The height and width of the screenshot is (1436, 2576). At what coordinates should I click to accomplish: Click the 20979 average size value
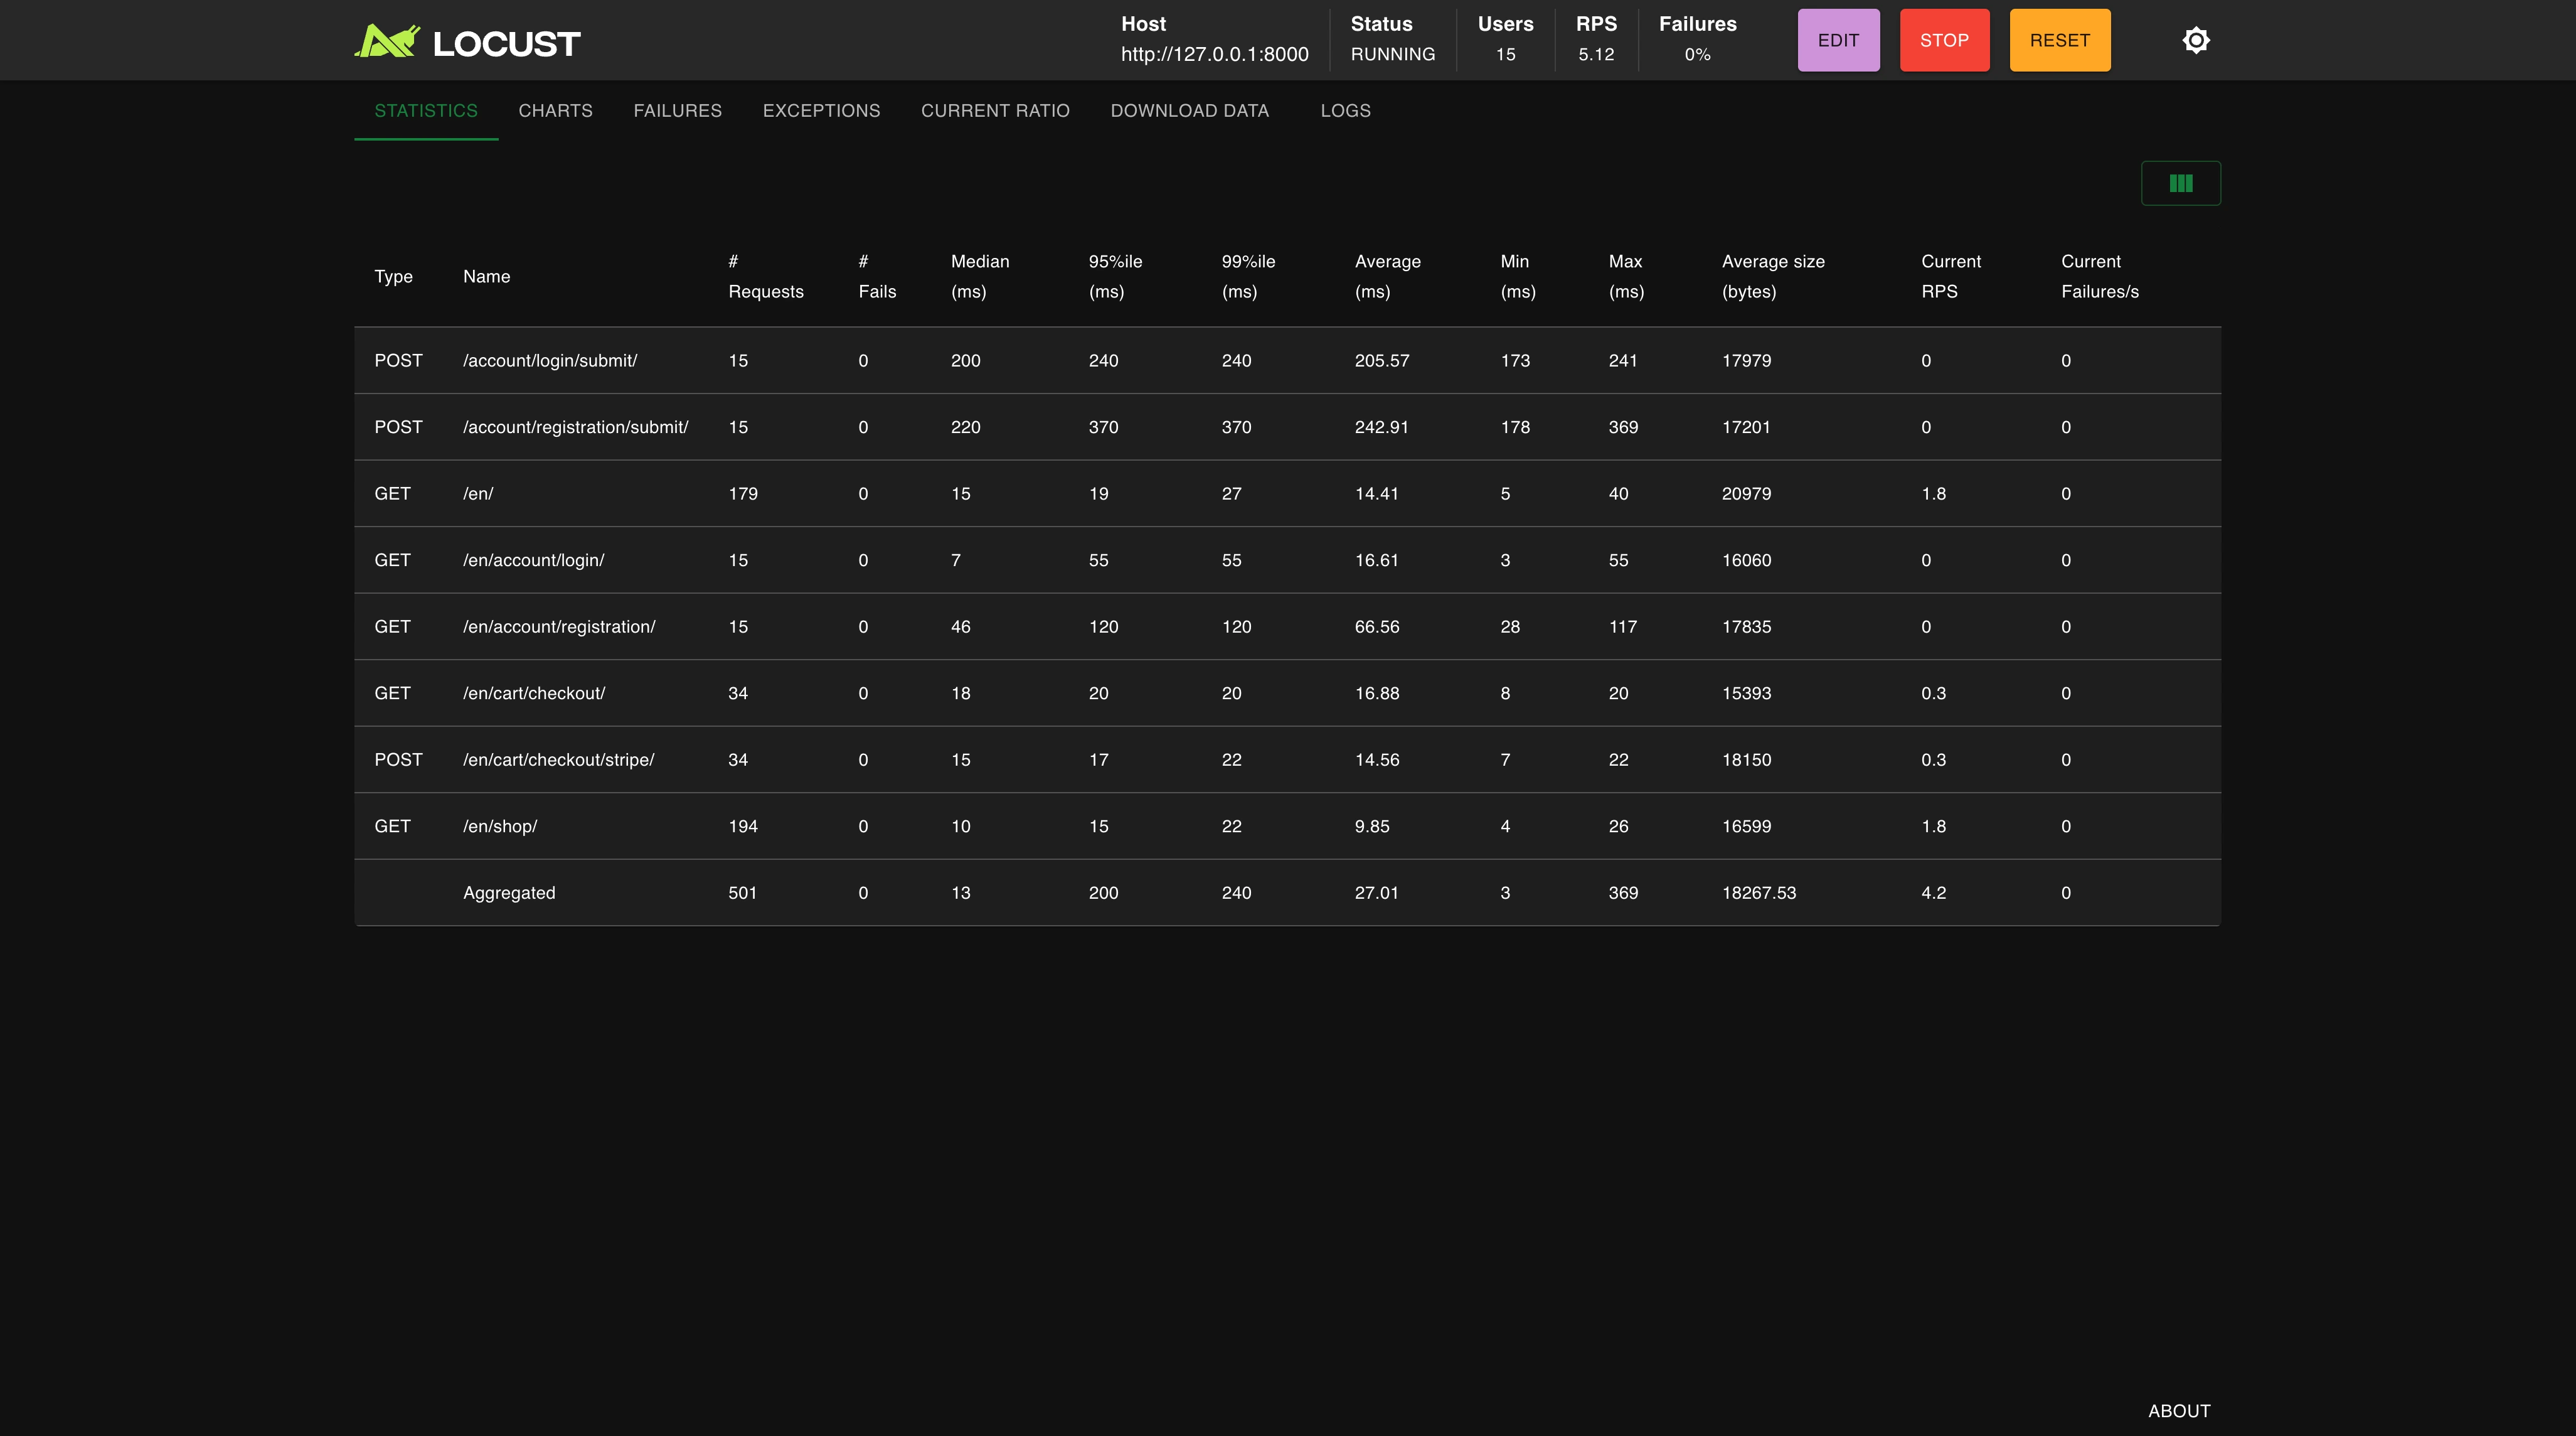[x=1746, y=493]
